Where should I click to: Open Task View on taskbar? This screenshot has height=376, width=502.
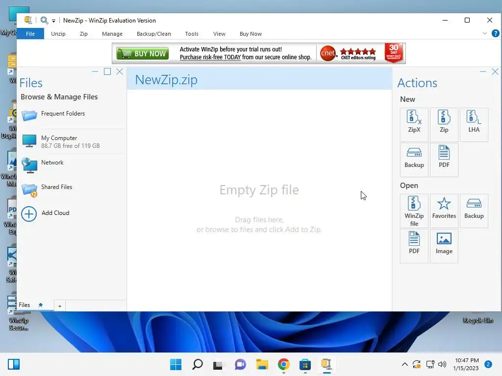pyautogui.click(x=218, y=364)
